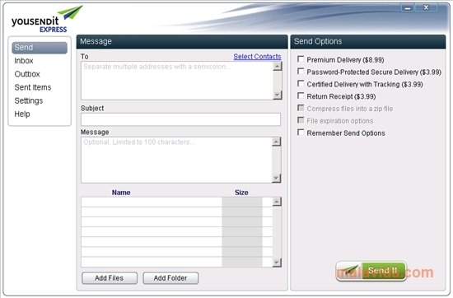453x298 pixels.
Task: Open the Send section
Action: pyautogui.click(x=40, y=48)
